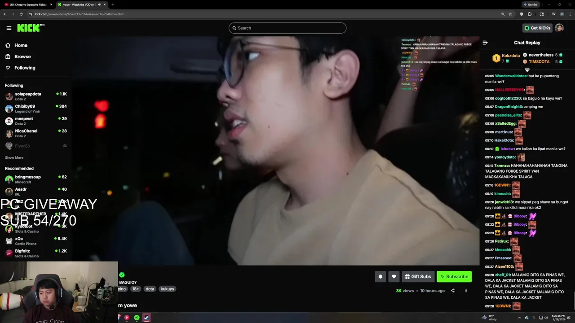
Task: Open offline Flyxr23 channel
Action: [x=36, y=146]
